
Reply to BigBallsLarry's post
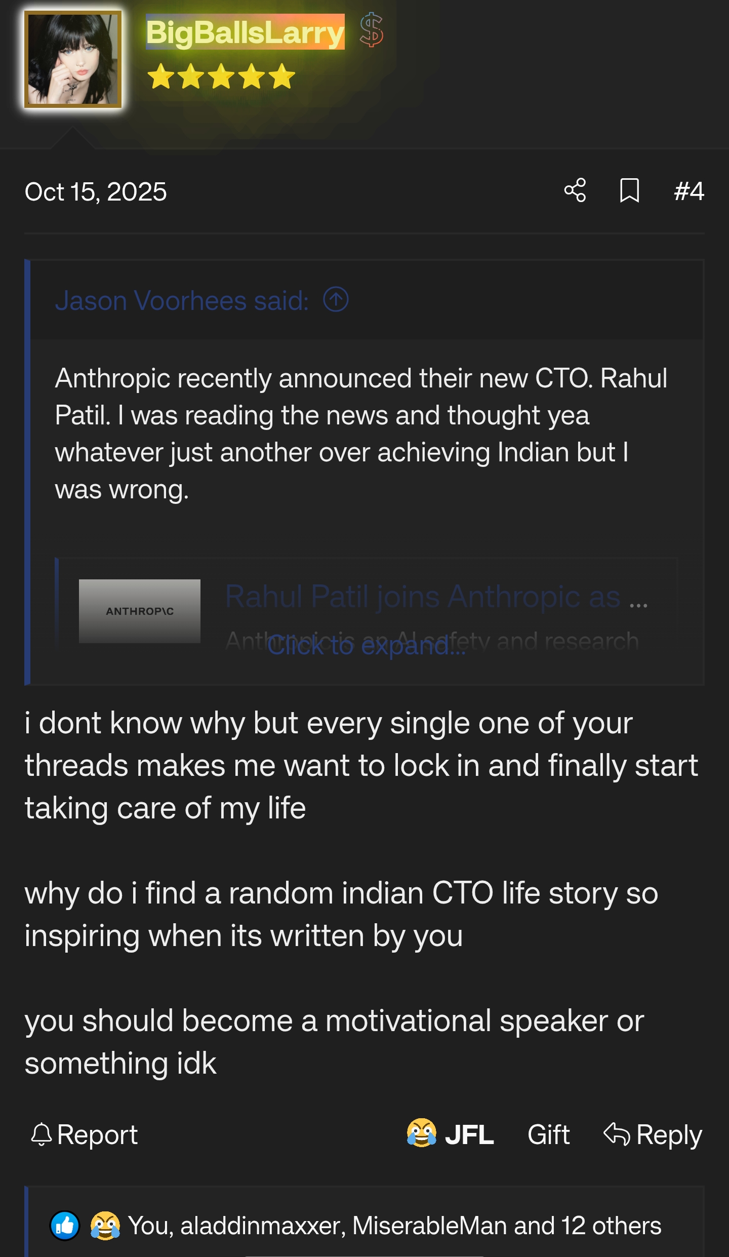pos(653,1134)
